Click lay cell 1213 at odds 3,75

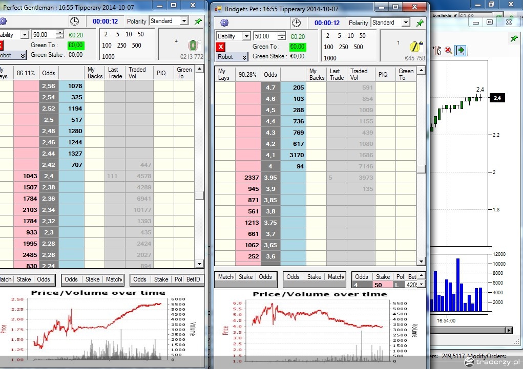[x=248, y=223]
